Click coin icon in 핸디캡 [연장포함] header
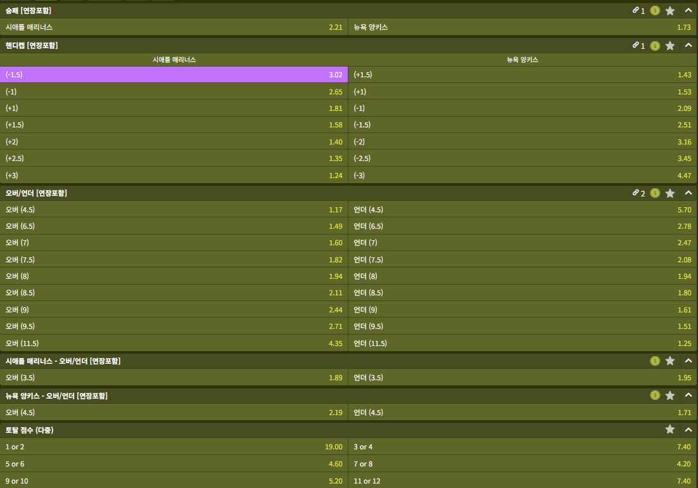Image resolution: width=698 pixels, height=488 pixels. click(655, 46)
